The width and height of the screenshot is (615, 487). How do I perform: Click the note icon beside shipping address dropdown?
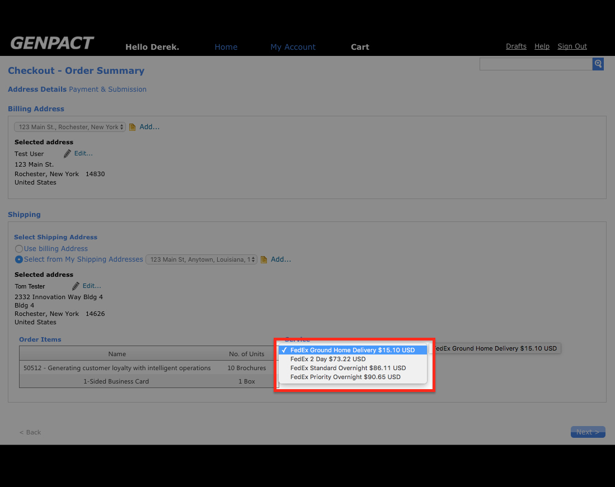[x=264, y=259]
